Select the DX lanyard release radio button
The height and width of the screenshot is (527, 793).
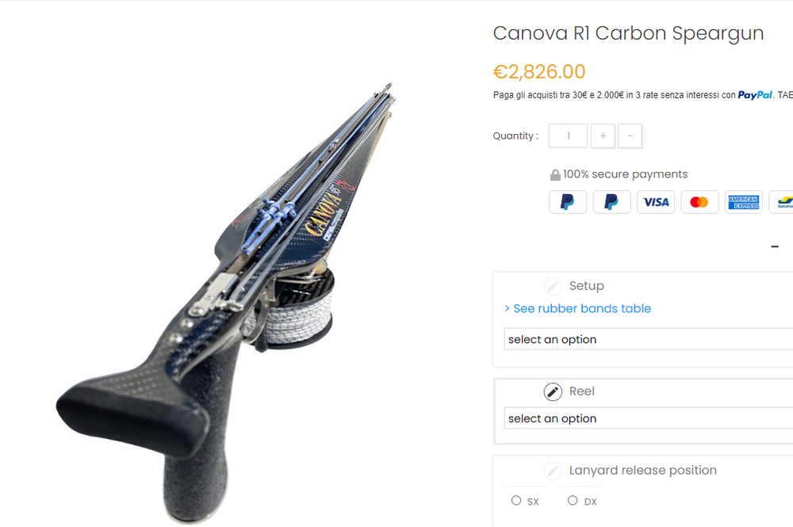[x=573, y=500]
